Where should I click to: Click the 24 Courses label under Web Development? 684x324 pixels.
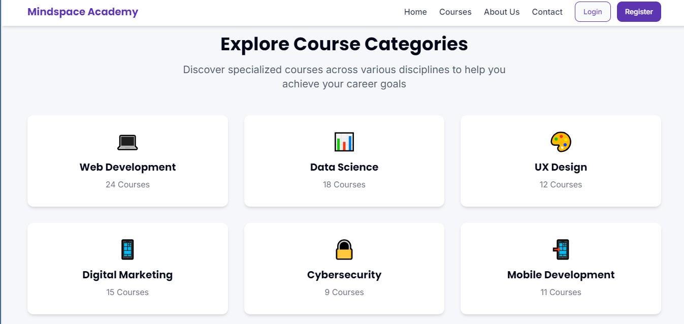(127, 184)
